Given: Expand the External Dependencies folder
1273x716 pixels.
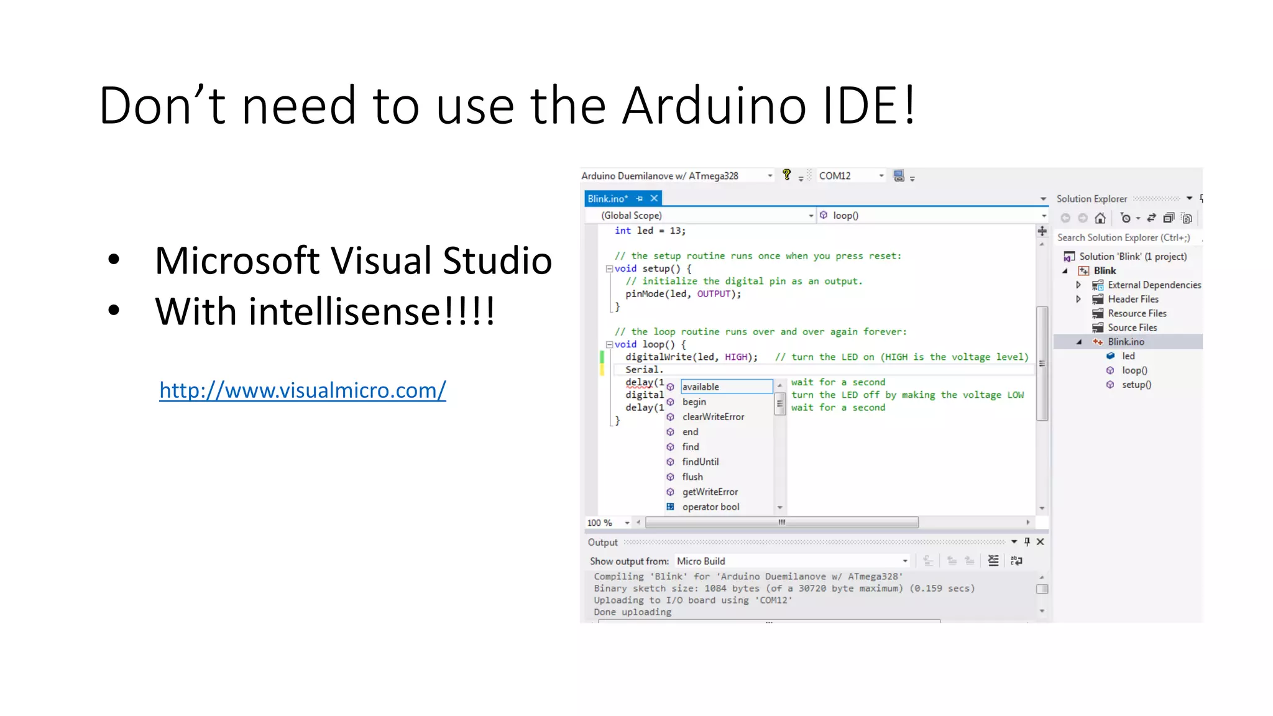Looking at the screenshot, I should (1078, 285).
